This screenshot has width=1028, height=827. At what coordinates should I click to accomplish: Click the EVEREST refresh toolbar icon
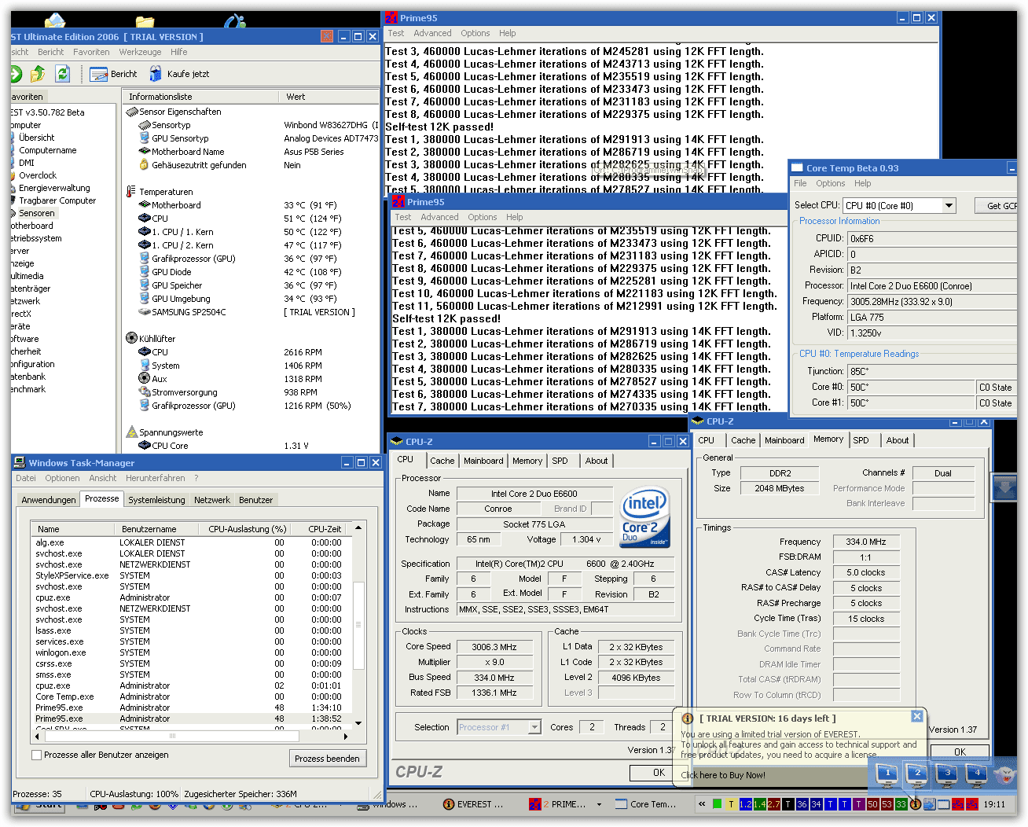(62, 74)
